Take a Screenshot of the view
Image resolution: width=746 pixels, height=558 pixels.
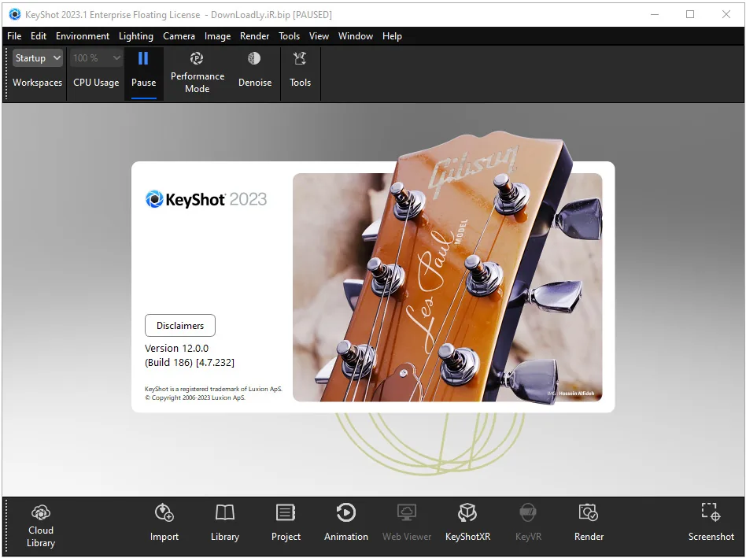click(x=711, y=523)
